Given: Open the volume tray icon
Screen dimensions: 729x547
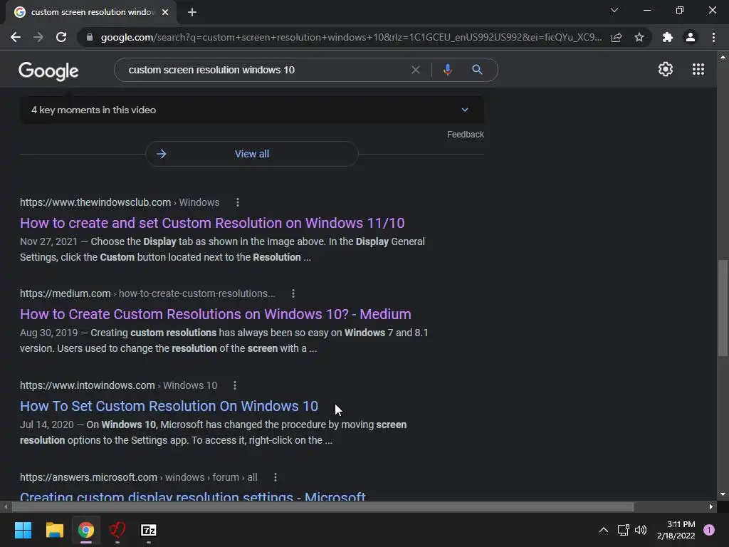Looking at the screenshot, I should [x=641, y=530].
